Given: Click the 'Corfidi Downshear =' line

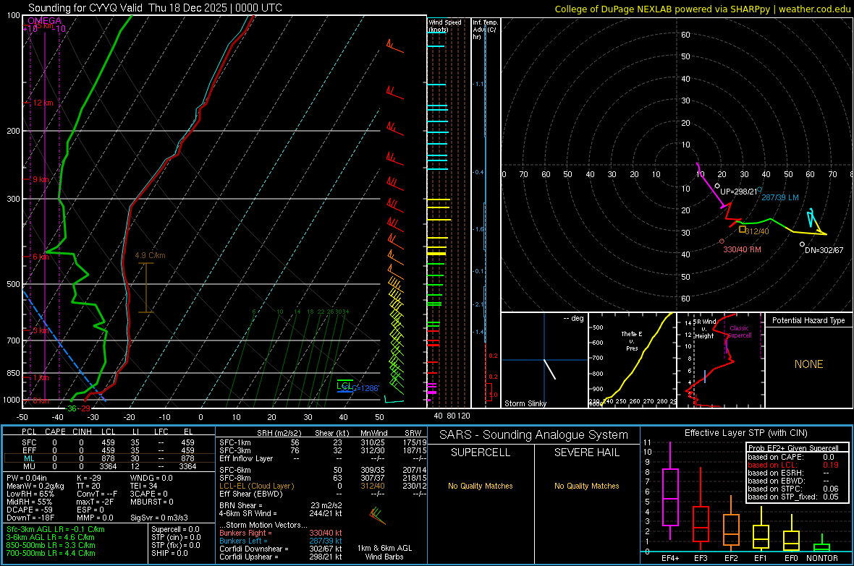Looking at the screenshot, I should tap(281, 549).
